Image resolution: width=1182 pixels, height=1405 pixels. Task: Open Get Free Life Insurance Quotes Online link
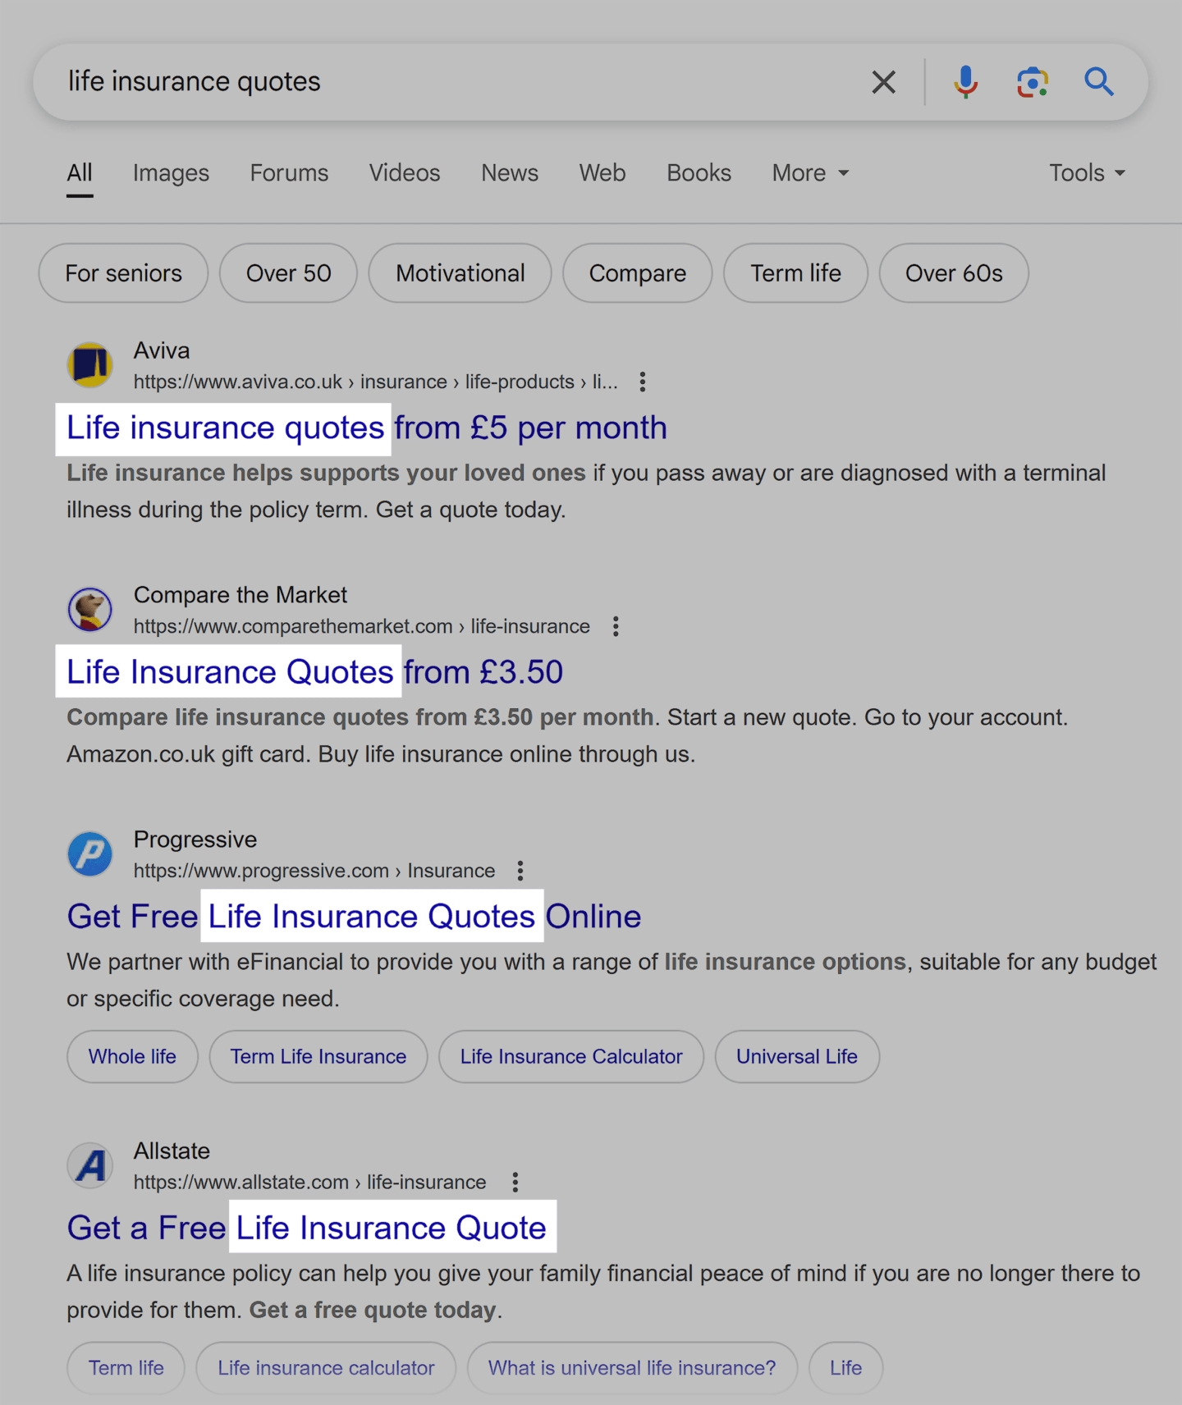point(354,917)
